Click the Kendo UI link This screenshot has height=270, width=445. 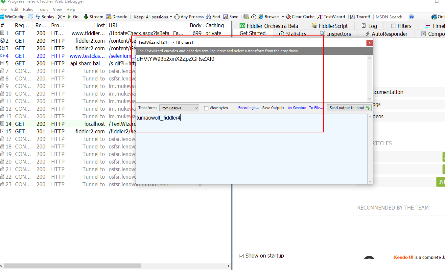(x=404, y=257)
